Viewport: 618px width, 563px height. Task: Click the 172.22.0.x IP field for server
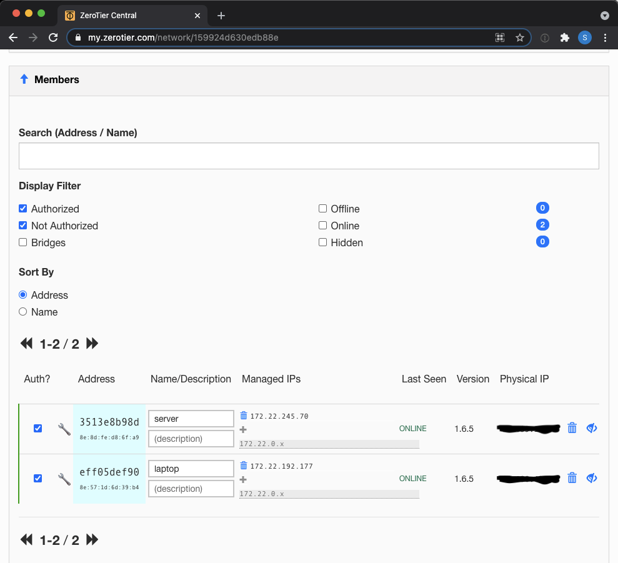point(329,444)
